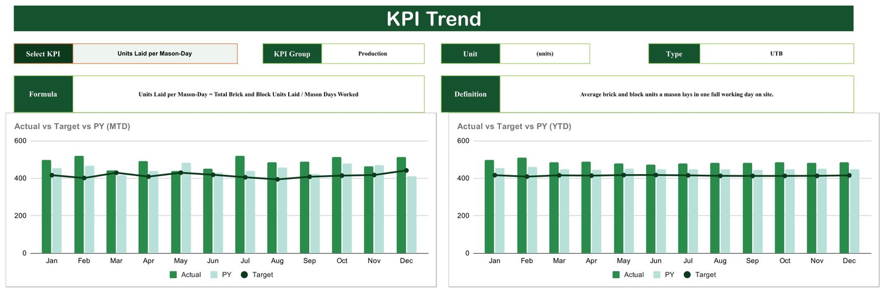
Task: Select the May PY bar in the MTD chart
Action: (x=186, y=208)
